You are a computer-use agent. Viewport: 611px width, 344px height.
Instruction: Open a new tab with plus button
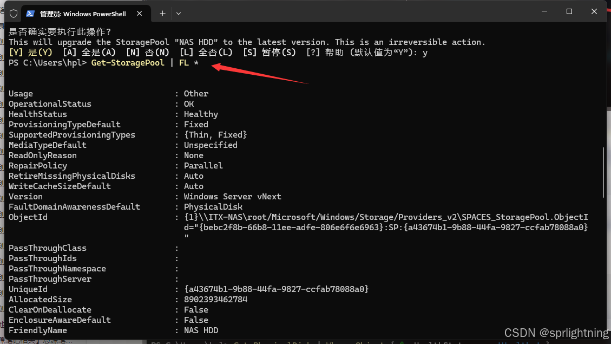[162, 14]
